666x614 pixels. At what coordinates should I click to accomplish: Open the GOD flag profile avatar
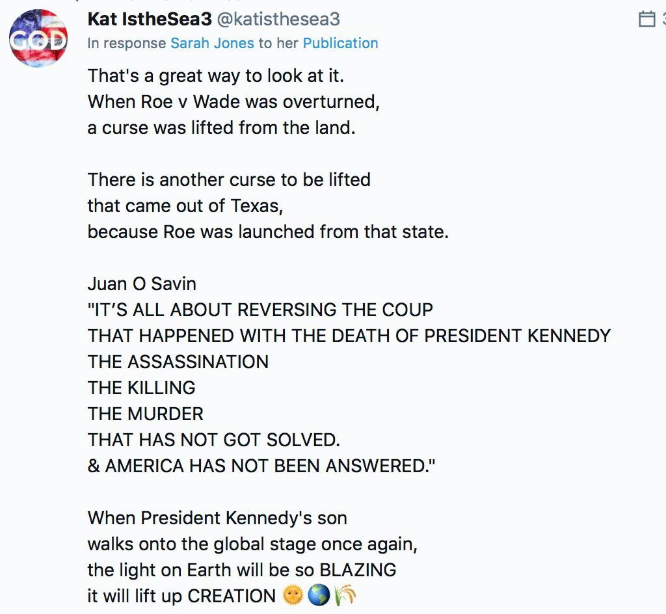point(38,38)
